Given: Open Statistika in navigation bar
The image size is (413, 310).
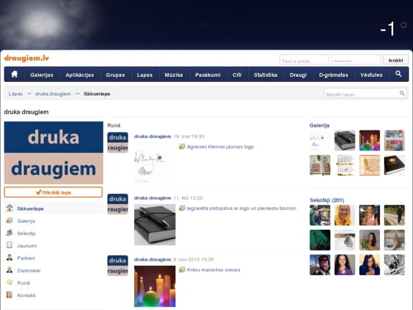Looking at the screenshot, I should coord(265,75).
